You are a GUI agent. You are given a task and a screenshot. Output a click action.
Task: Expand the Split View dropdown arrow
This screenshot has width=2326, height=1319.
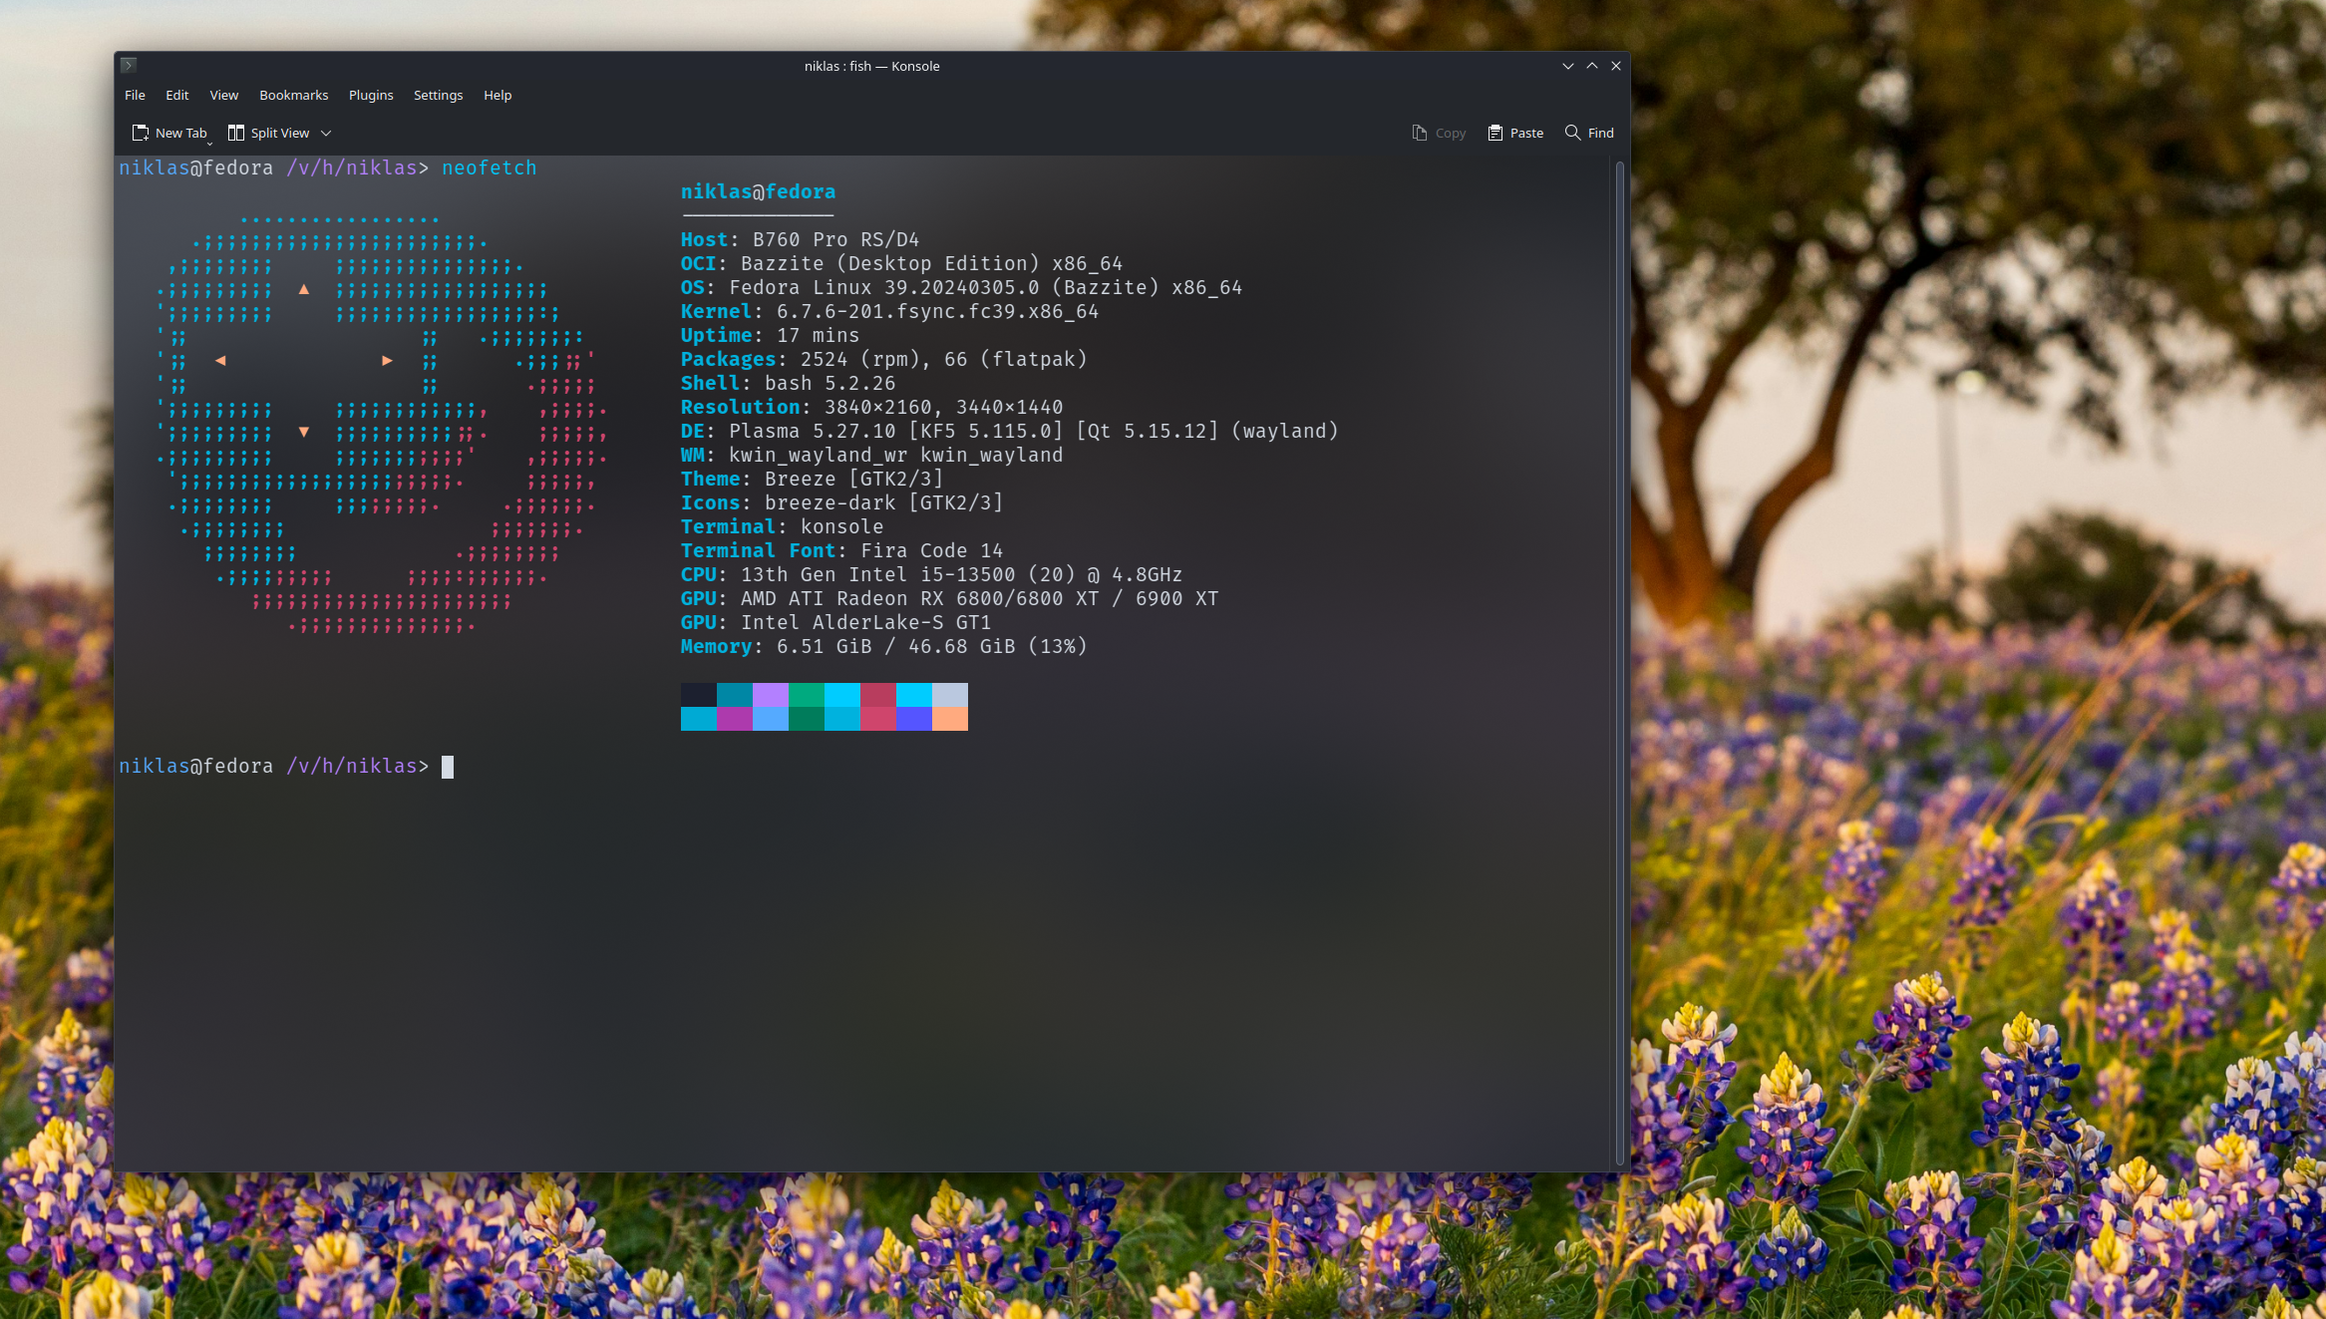326,133
